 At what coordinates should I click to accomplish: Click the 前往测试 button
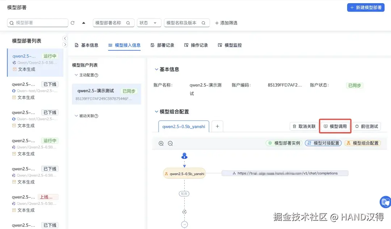pyautogui.click(x=366, y=126)
